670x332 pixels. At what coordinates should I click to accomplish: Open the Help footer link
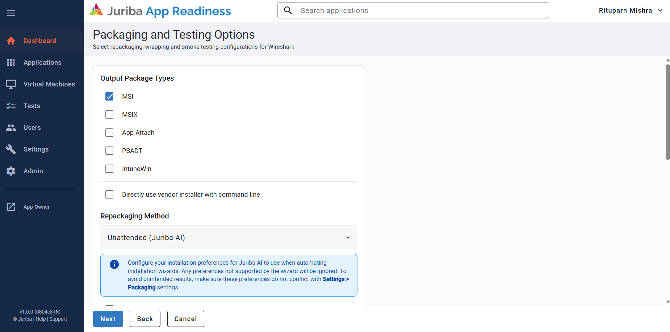pyautogui.click(x=41, y=319)
